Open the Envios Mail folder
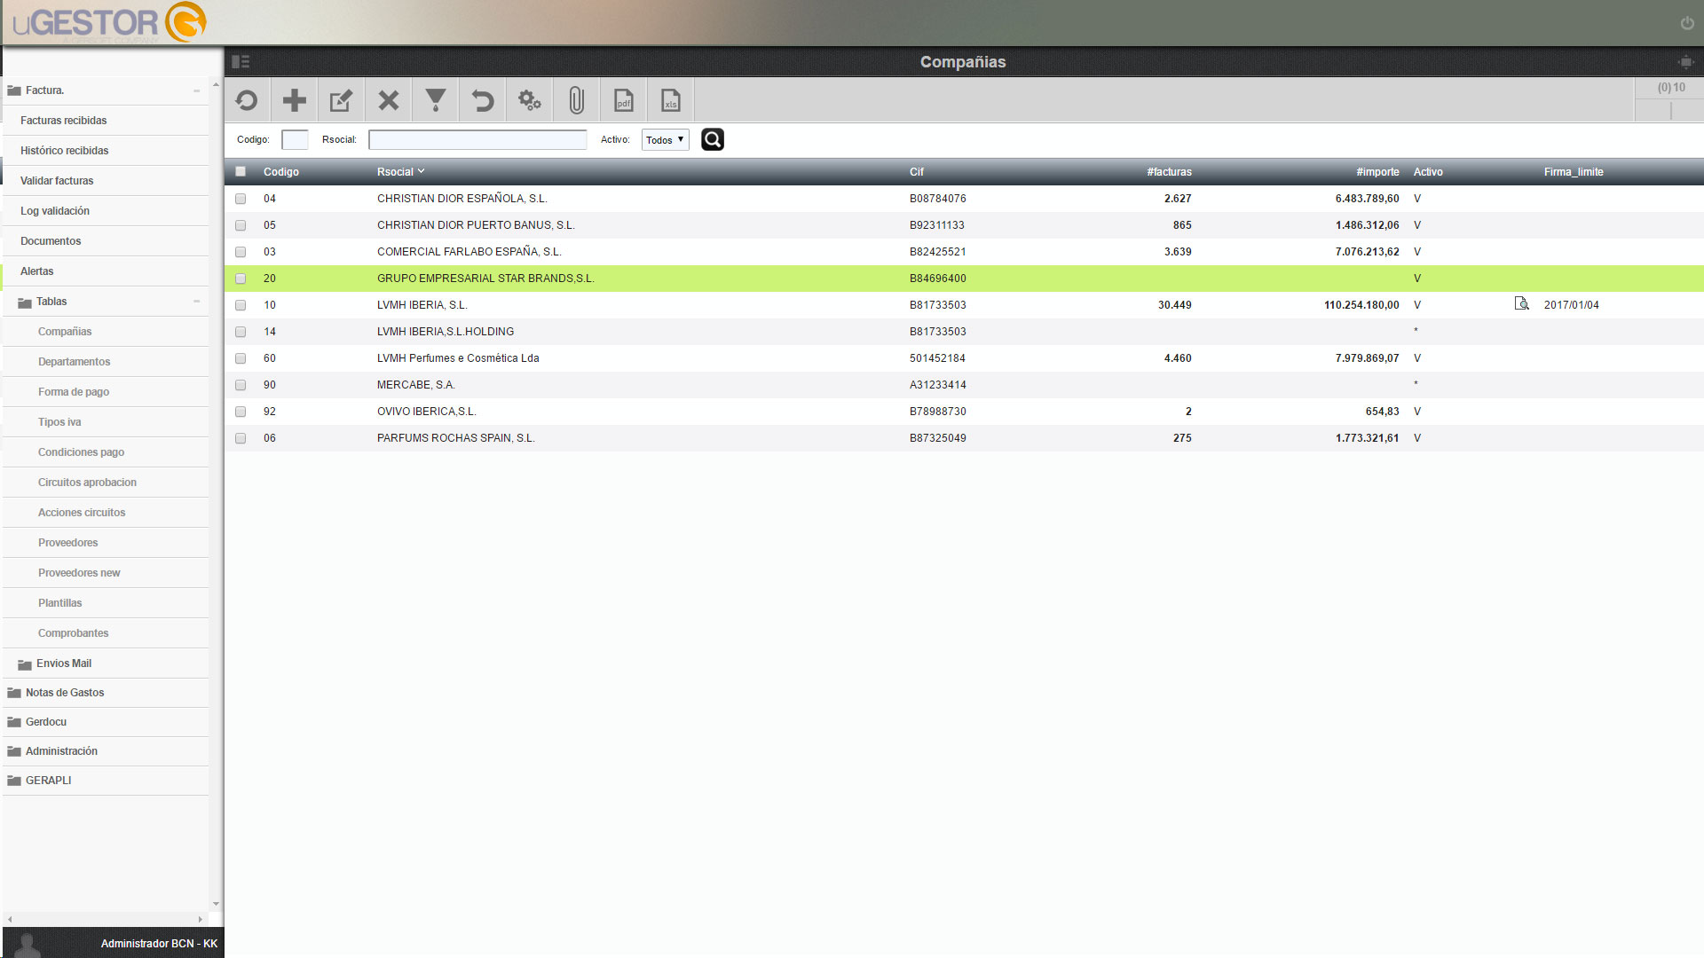 tap(64, 664)
